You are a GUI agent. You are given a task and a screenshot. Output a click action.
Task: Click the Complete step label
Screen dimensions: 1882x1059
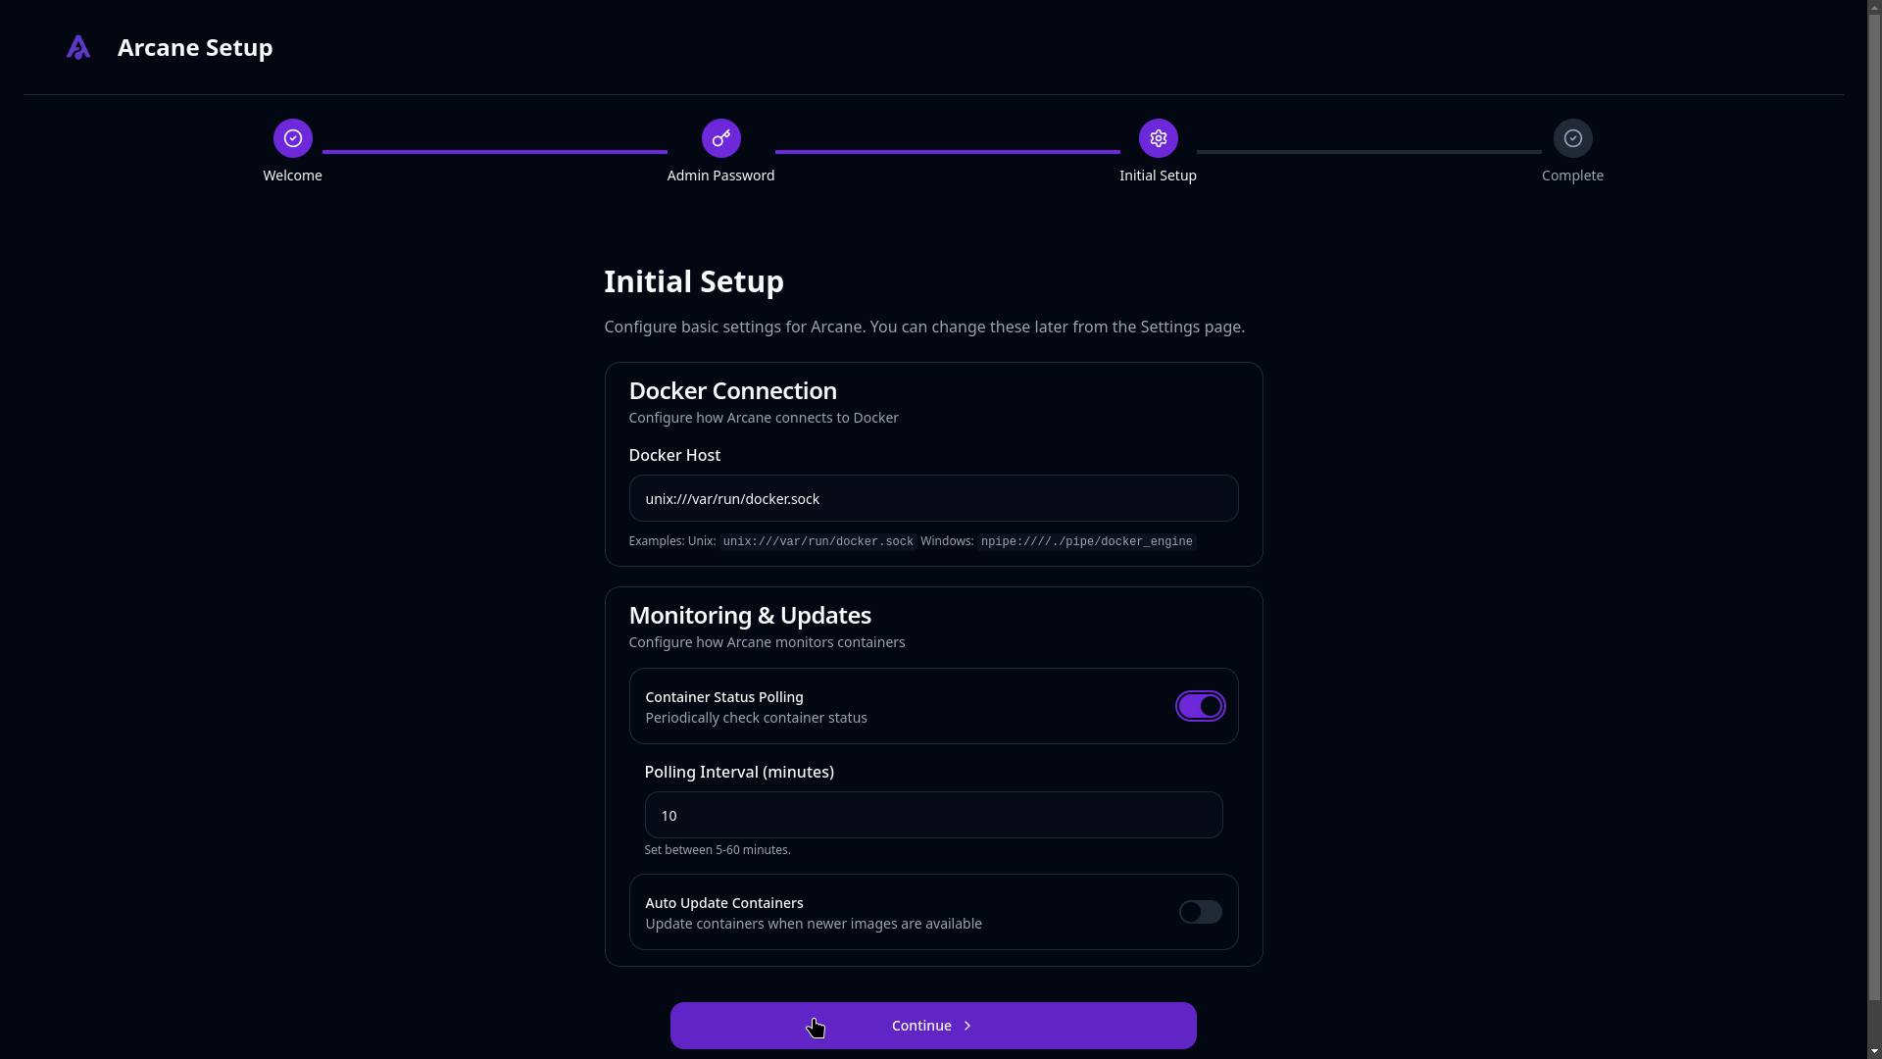click(x=1572, y=176)
